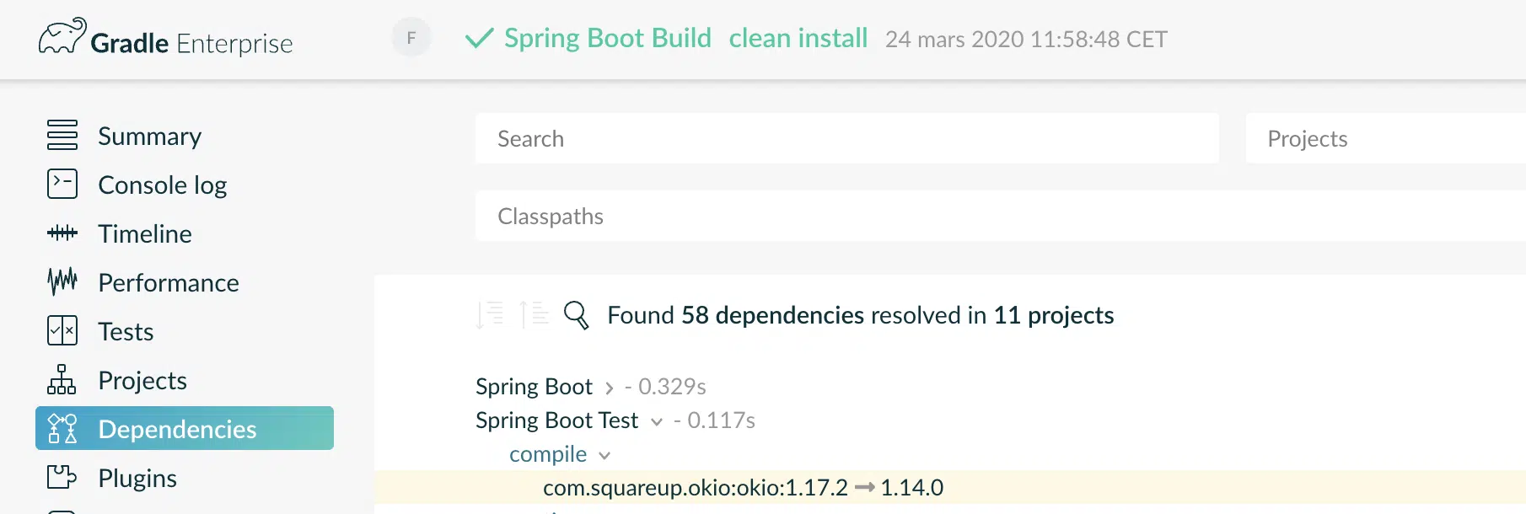Click the 0.329s resolution time

pos(672,387)
